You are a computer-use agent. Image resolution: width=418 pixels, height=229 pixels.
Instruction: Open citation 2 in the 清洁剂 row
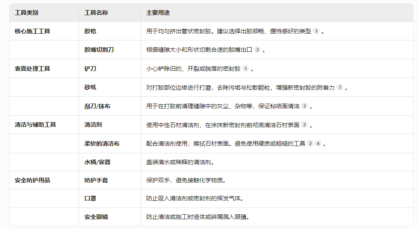click(304, 125)
